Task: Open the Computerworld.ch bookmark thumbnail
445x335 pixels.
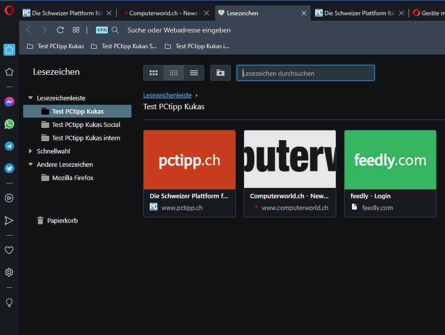Action: point(290,160)
